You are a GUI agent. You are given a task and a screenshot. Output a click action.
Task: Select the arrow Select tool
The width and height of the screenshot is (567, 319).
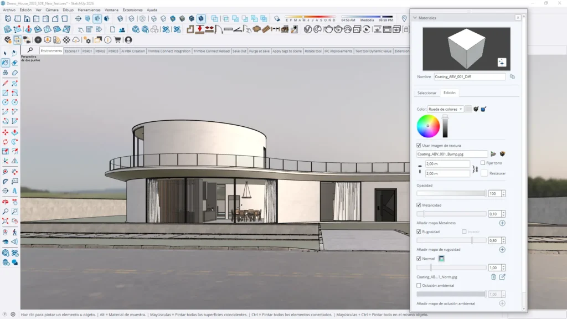[x=5, y=53]
